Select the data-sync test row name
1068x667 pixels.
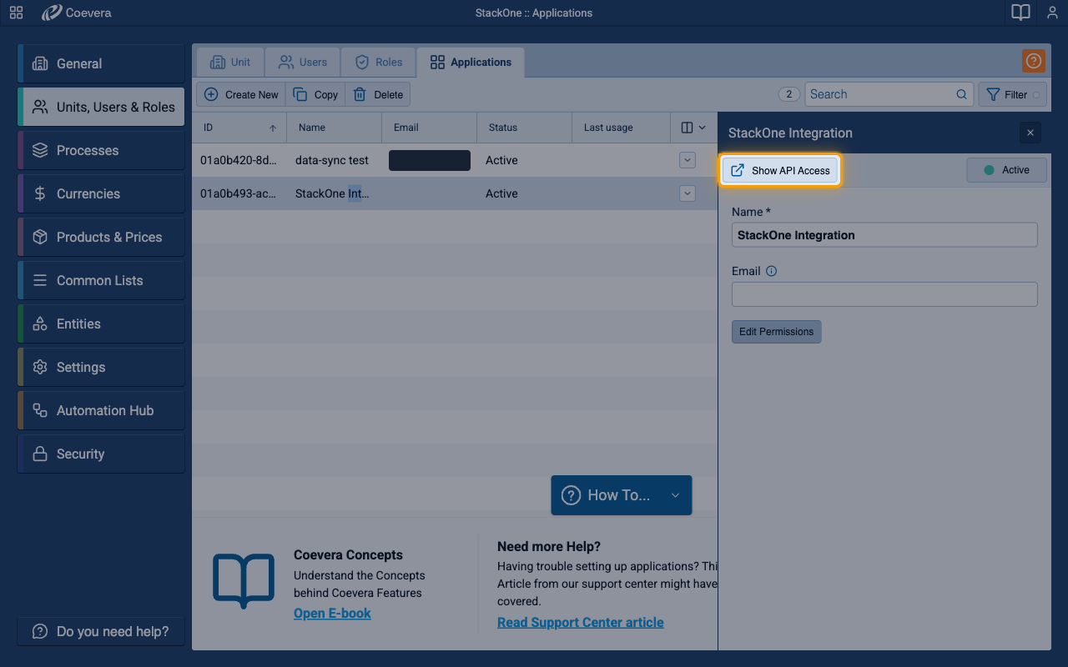(x=332, y=160)
